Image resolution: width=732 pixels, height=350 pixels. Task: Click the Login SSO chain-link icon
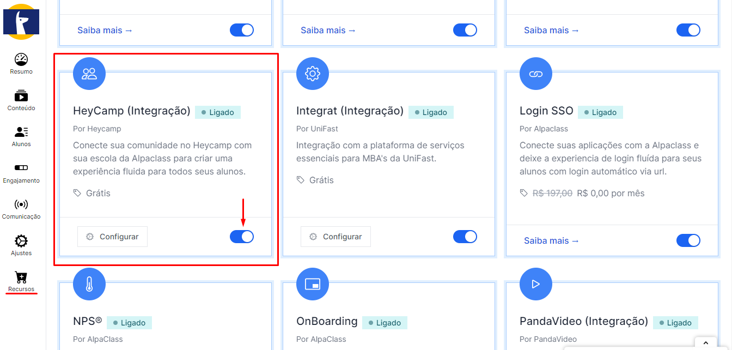pos(536,74)
